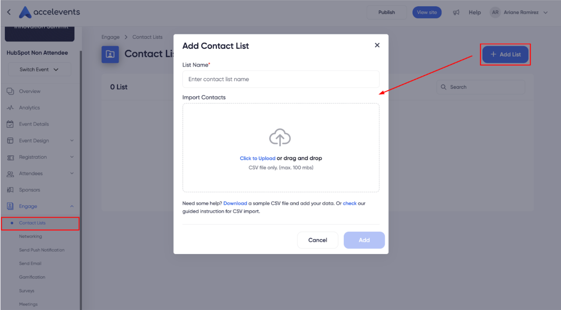Close the Add Contact List dialog
This screenshot has height=310, width=561.
[377, 45]
